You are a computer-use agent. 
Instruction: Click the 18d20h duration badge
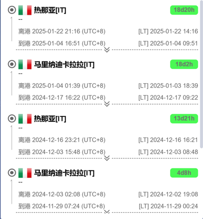coord(184,10)
